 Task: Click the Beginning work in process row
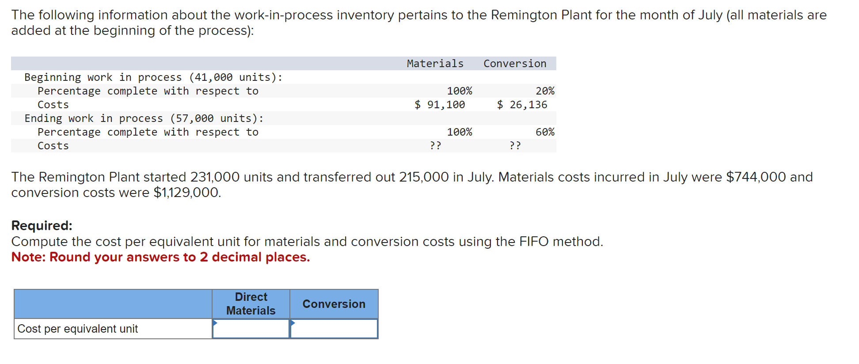pos(154,77)
